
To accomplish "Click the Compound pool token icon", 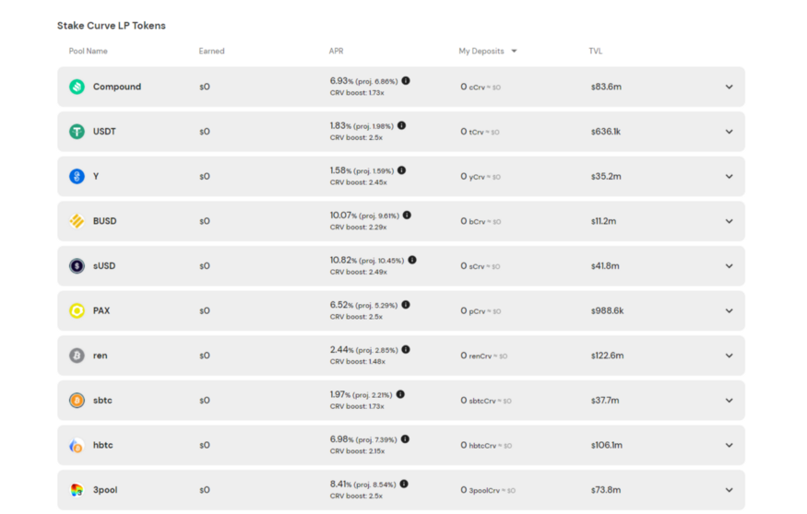I will tap(77, 87).
